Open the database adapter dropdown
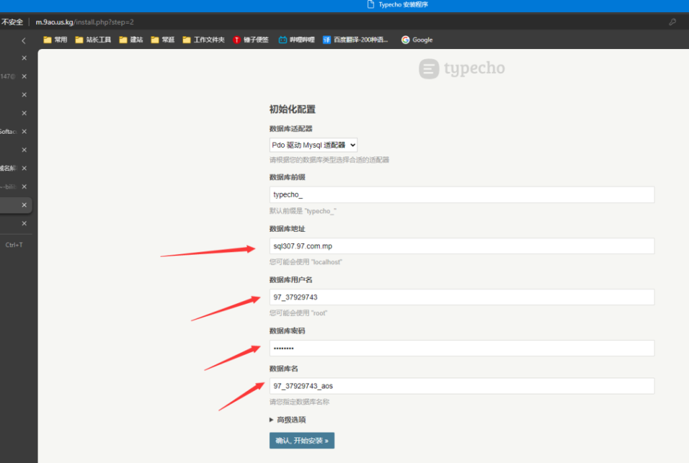Image resolution: width=689 pixels, height=463 pixels. pyautogui.click(x=314, y=144)
